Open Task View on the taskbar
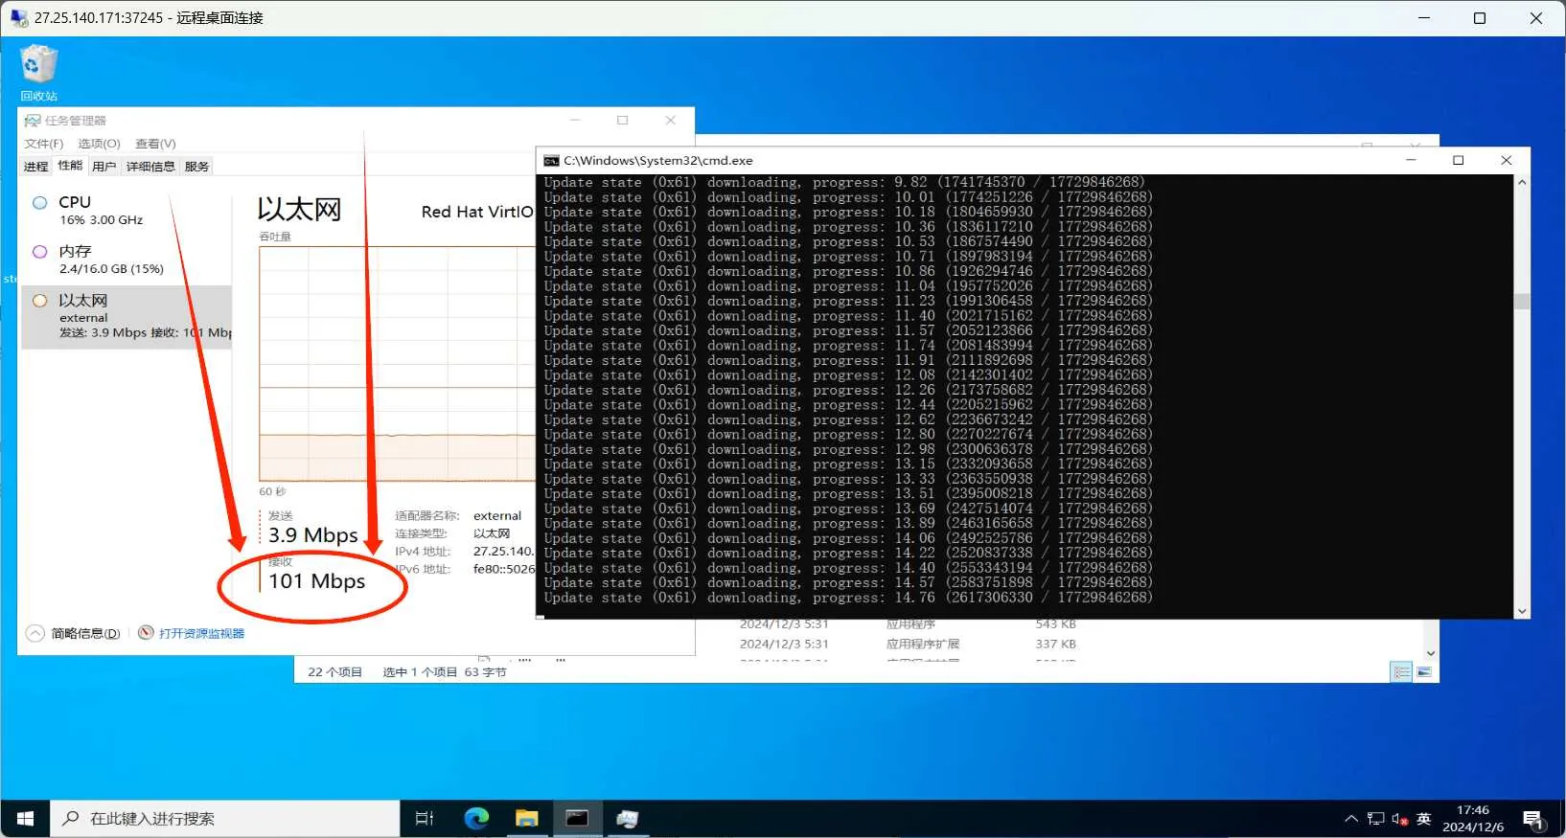1566x838 pixels. (x=425, y=818)
